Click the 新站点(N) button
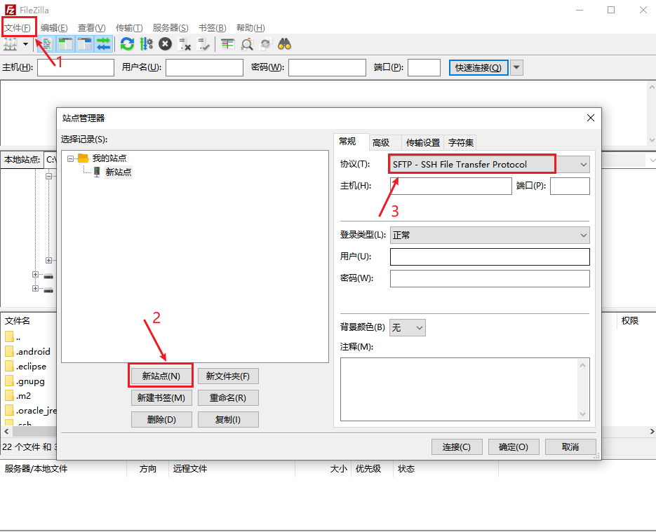656x532 pixels. [x=161, y=376]
